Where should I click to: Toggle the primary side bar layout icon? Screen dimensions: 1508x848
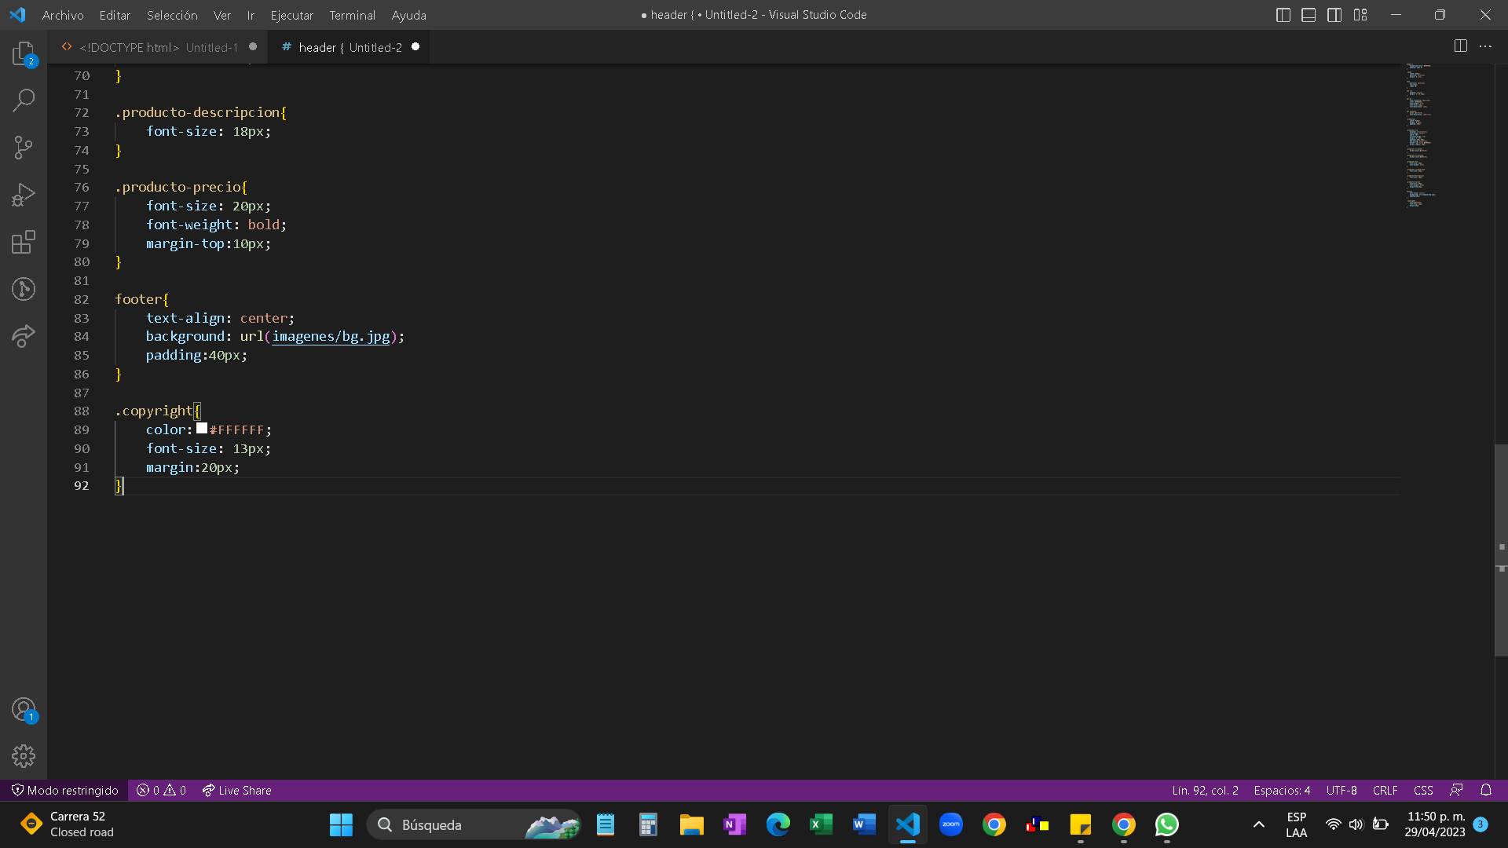(1283, 15)
